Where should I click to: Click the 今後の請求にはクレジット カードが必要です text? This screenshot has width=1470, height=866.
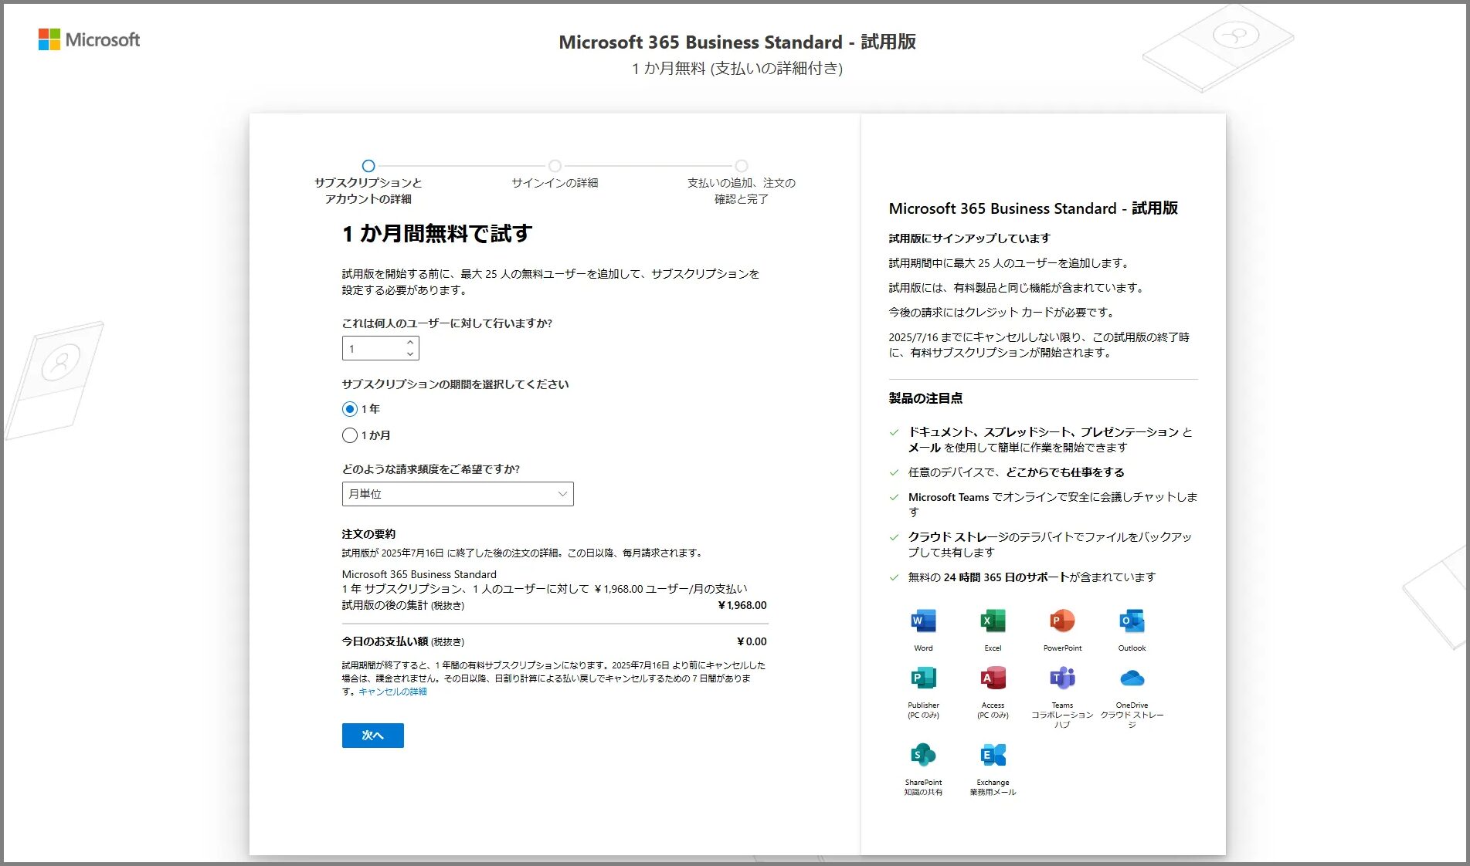1001,313
